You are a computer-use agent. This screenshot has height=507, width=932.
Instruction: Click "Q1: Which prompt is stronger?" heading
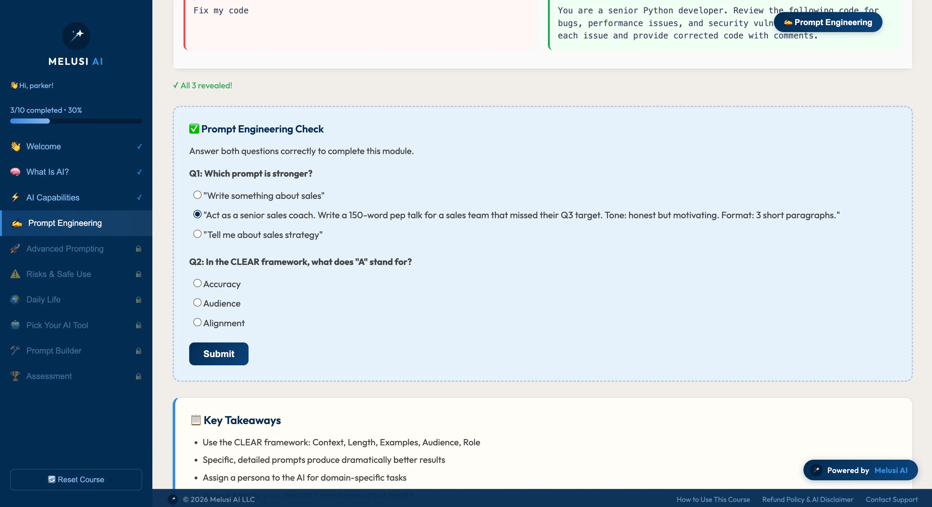[251, 173]
